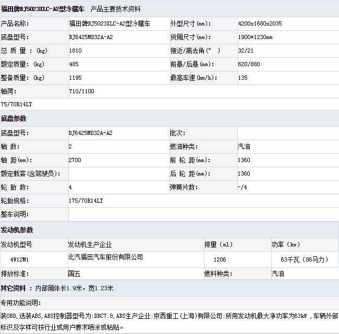Select the 发动机参数 section header
This screenshot has height=334, width=339.
click(17, 230)
